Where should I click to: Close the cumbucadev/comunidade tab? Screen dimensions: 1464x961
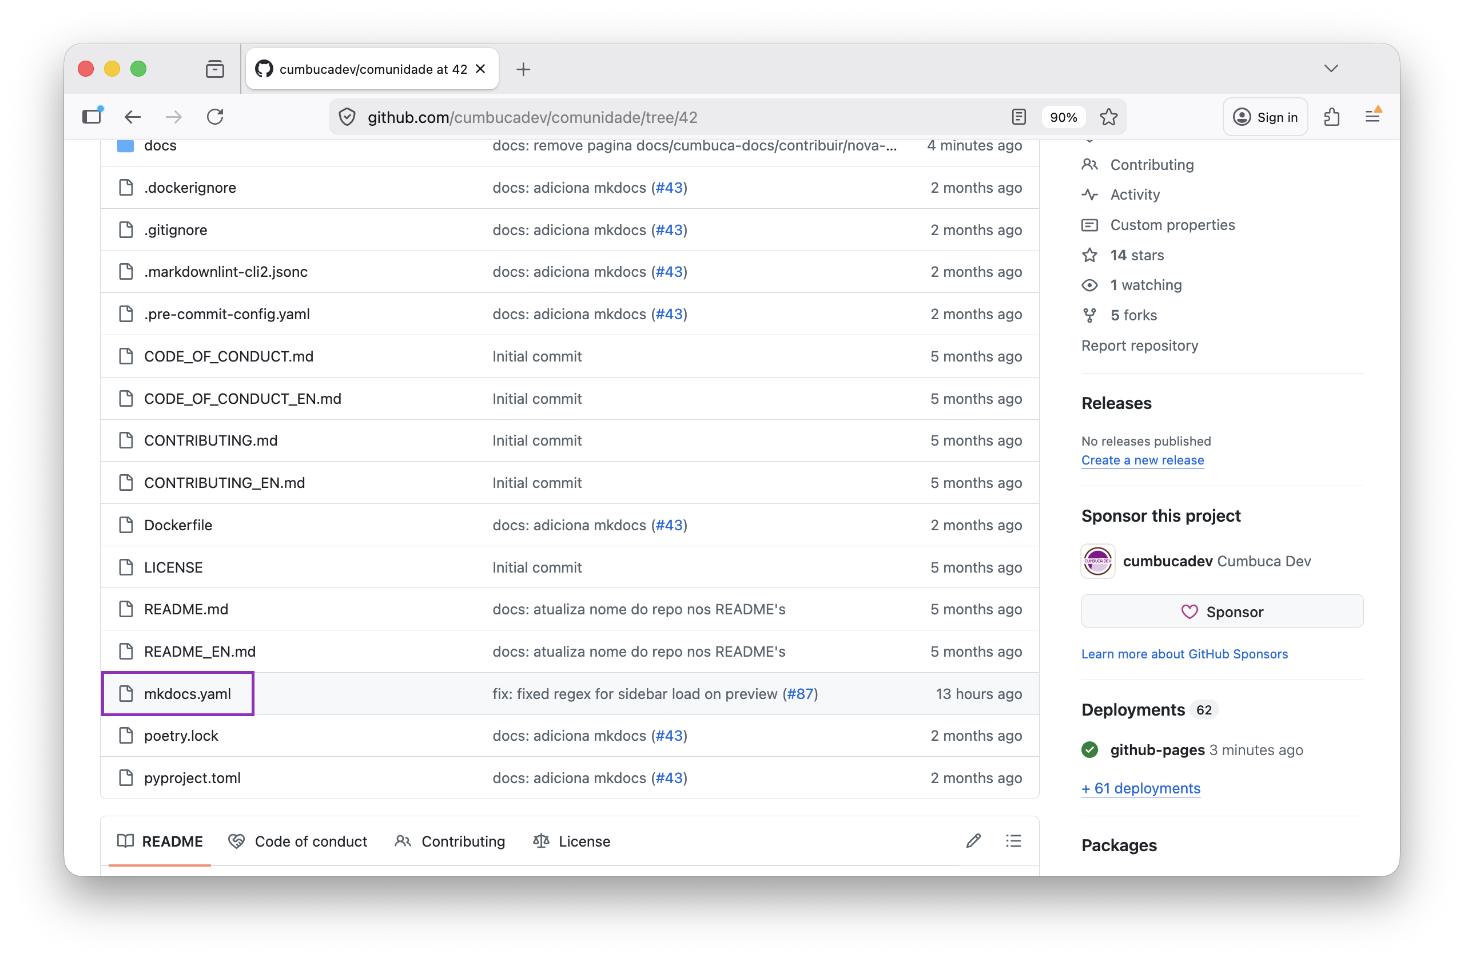coord(481,69)
